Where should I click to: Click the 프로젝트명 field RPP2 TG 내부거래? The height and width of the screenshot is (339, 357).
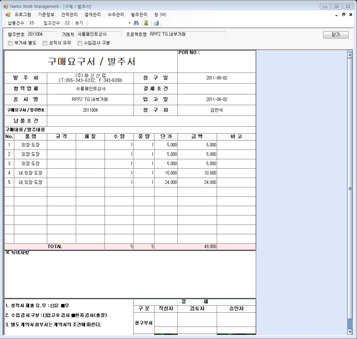tap(187, 34)
